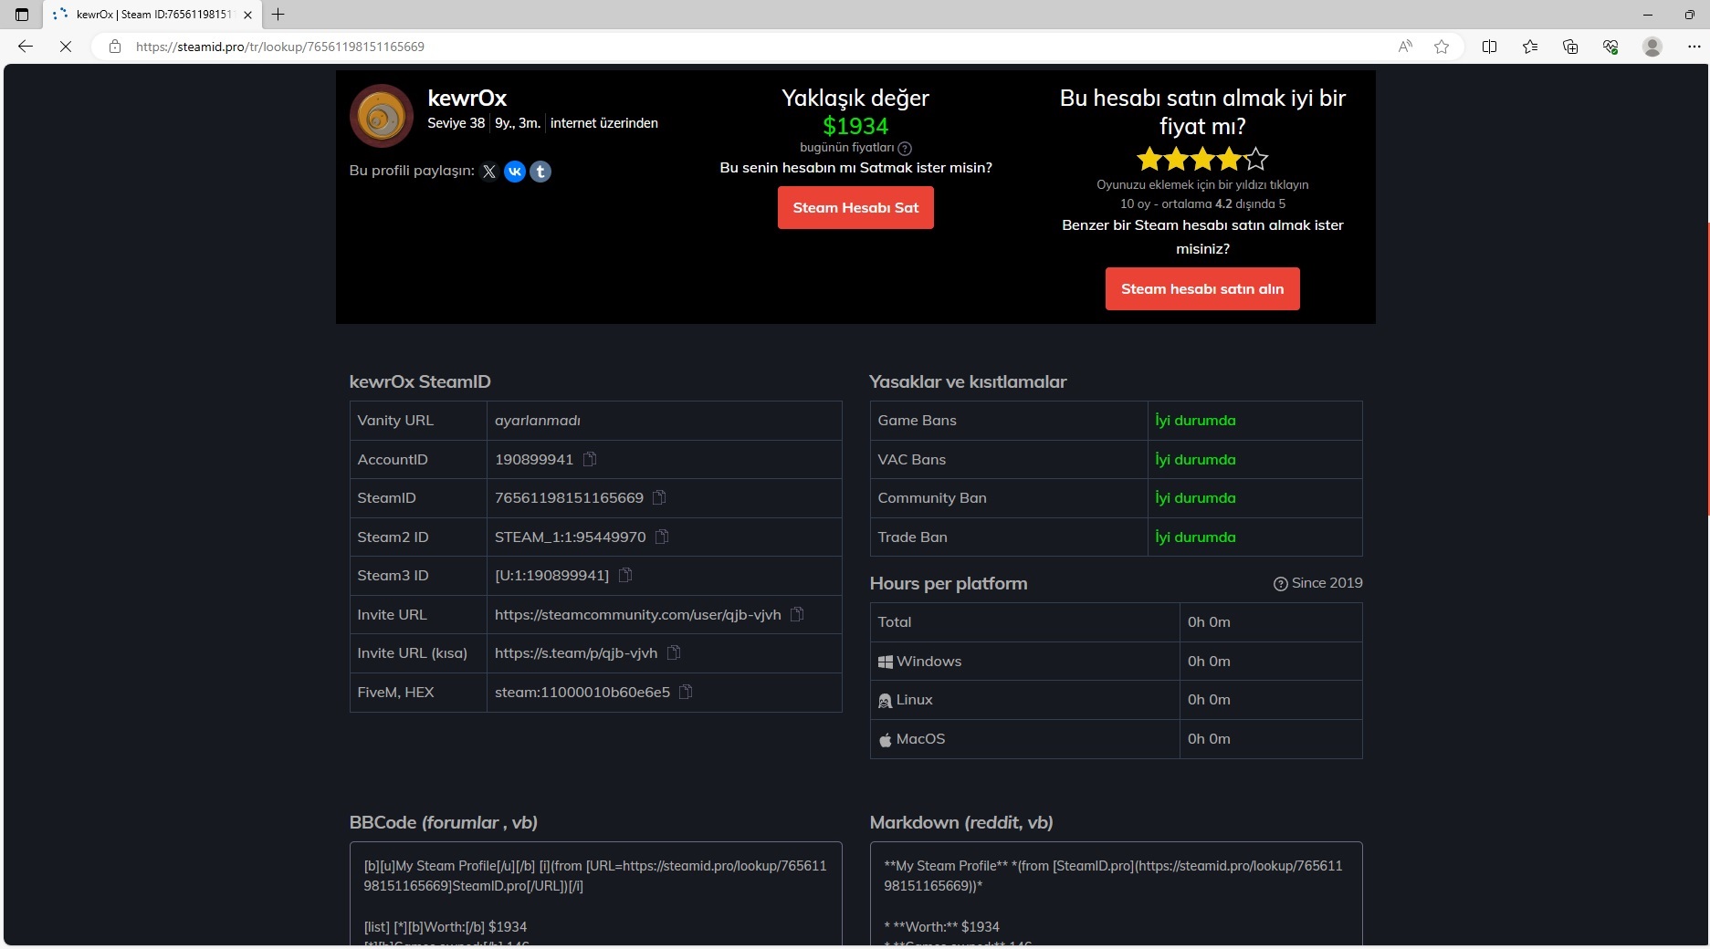Rate the account two stars
1710x949 pixels.
pos(1176,160)
